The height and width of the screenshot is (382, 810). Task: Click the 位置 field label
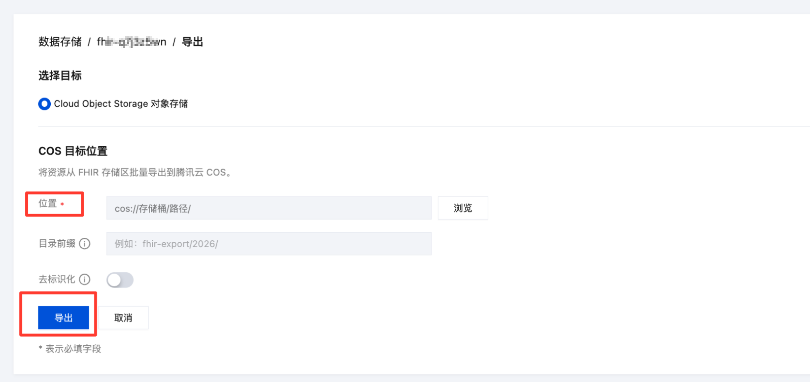[48, 204]
